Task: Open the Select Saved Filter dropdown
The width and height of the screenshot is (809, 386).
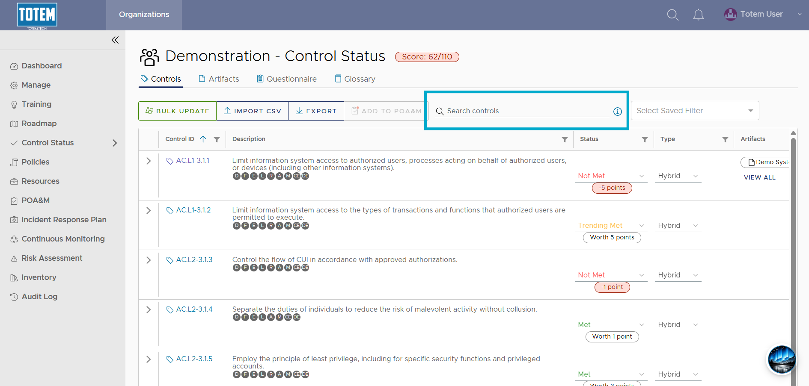Action: pyautogui.click(x=695, y=111)
